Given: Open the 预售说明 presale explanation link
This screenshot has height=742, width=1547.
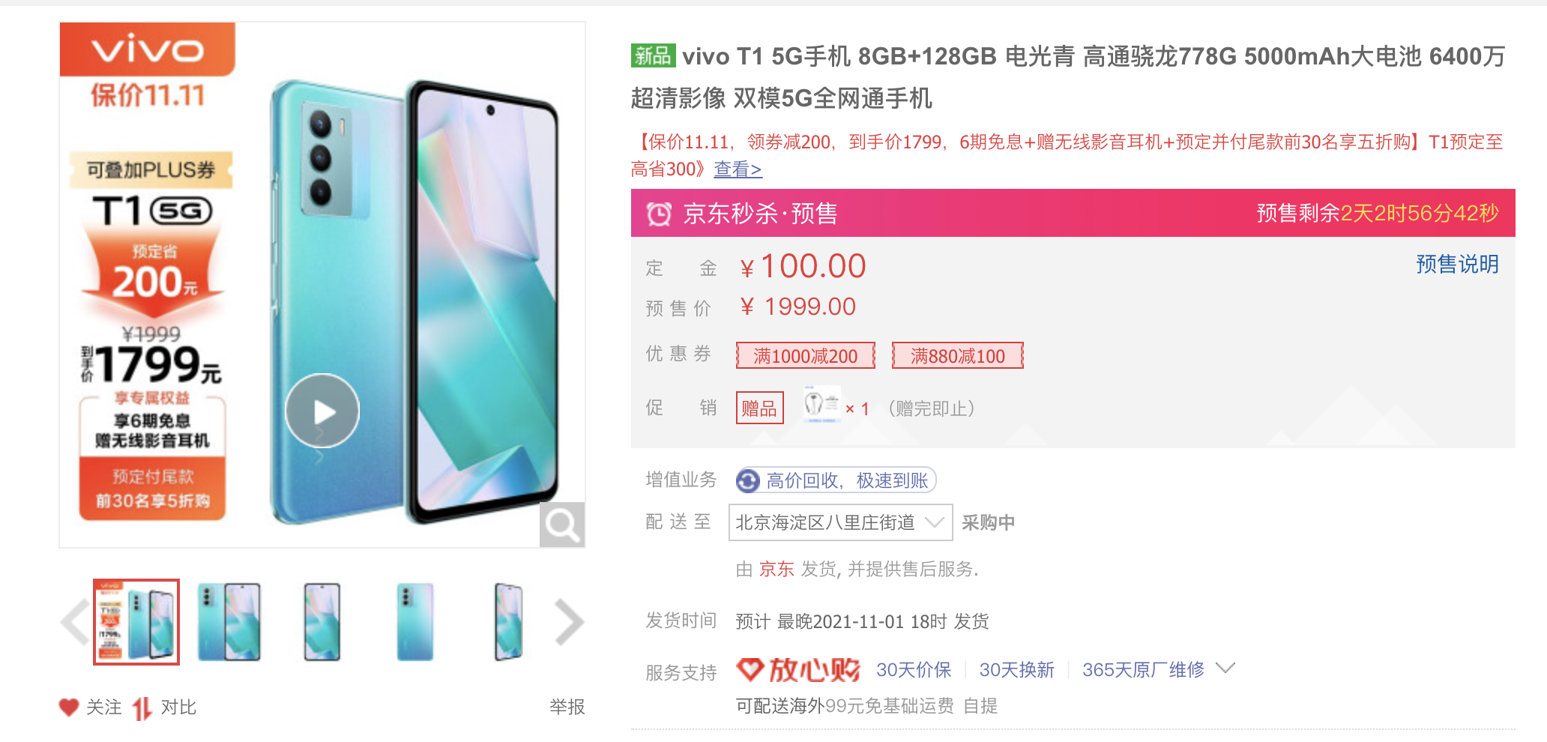Looking at the screenshot, I should (x=1457, y=264).
